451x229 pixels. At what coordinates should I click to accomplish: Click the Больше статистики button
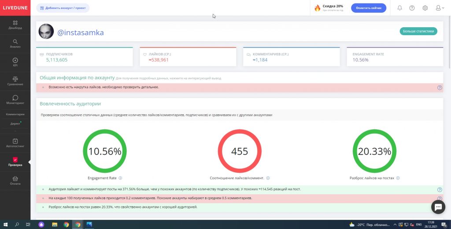pyautogui.click(x=418, y=31)
